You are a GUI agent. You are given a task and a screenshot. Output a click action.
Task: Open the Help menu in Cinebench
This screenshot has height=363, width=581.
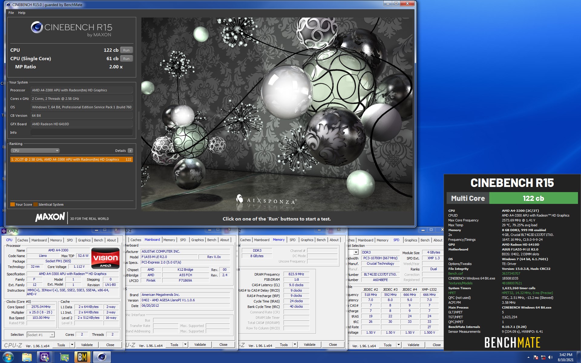pos(22,13)
